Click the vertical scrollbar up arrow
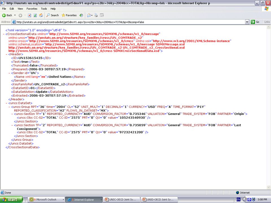Viewport: 271px width, 203px height. (268, 27)
